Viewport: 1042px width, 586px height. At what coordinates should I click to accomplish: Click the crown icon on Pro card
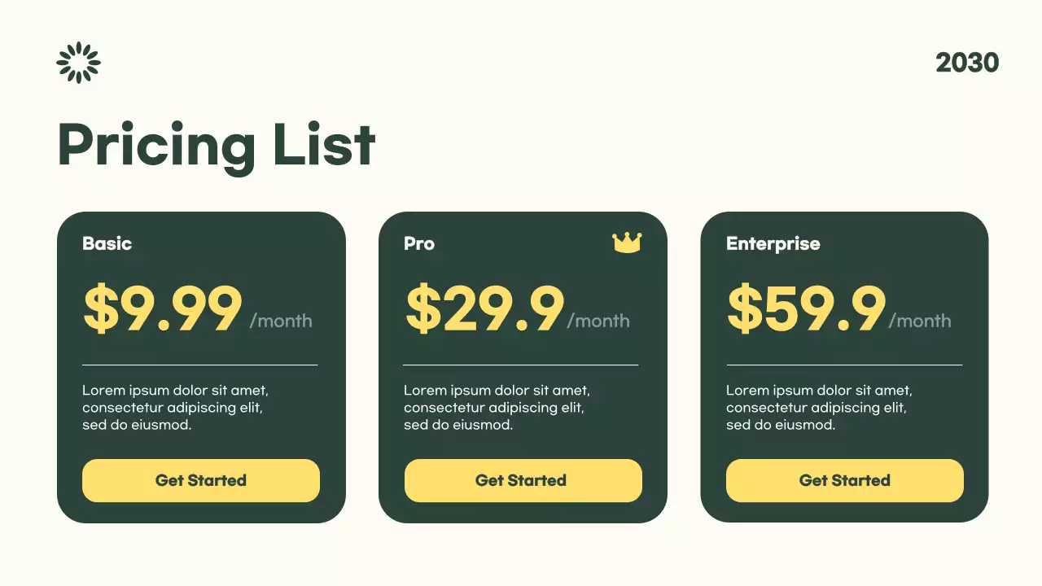627,243
